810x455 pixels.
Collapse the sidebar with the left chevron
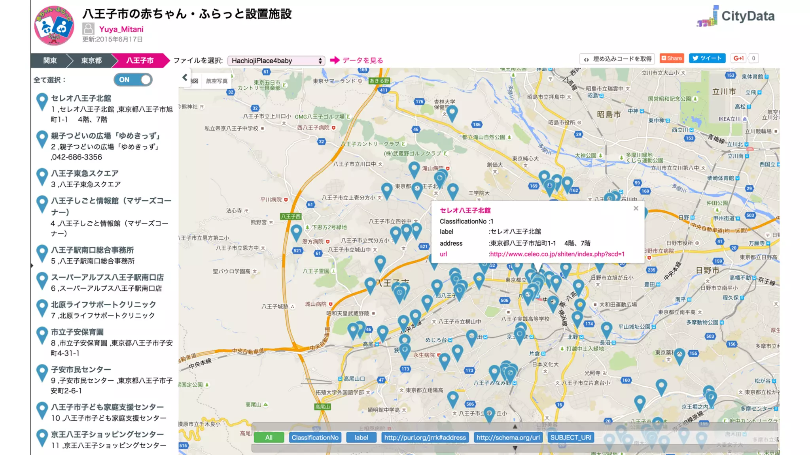click(x=185, y=77)
